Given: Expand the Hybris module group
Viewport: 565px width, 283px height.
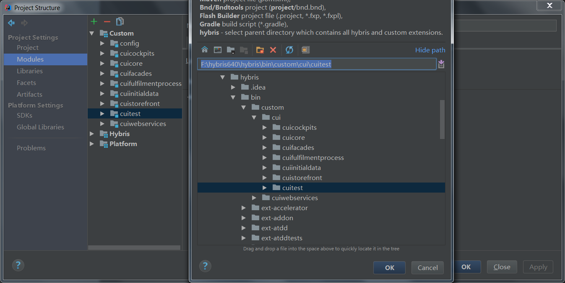Looking at the screenshot, I should 92,134.
